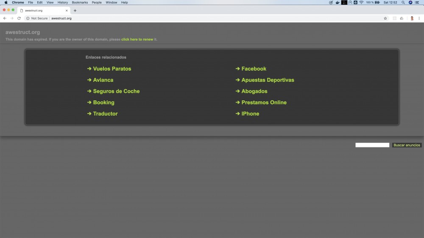Open the History menu
This screenshot has height=238, width=424.
tap(63, 3)
